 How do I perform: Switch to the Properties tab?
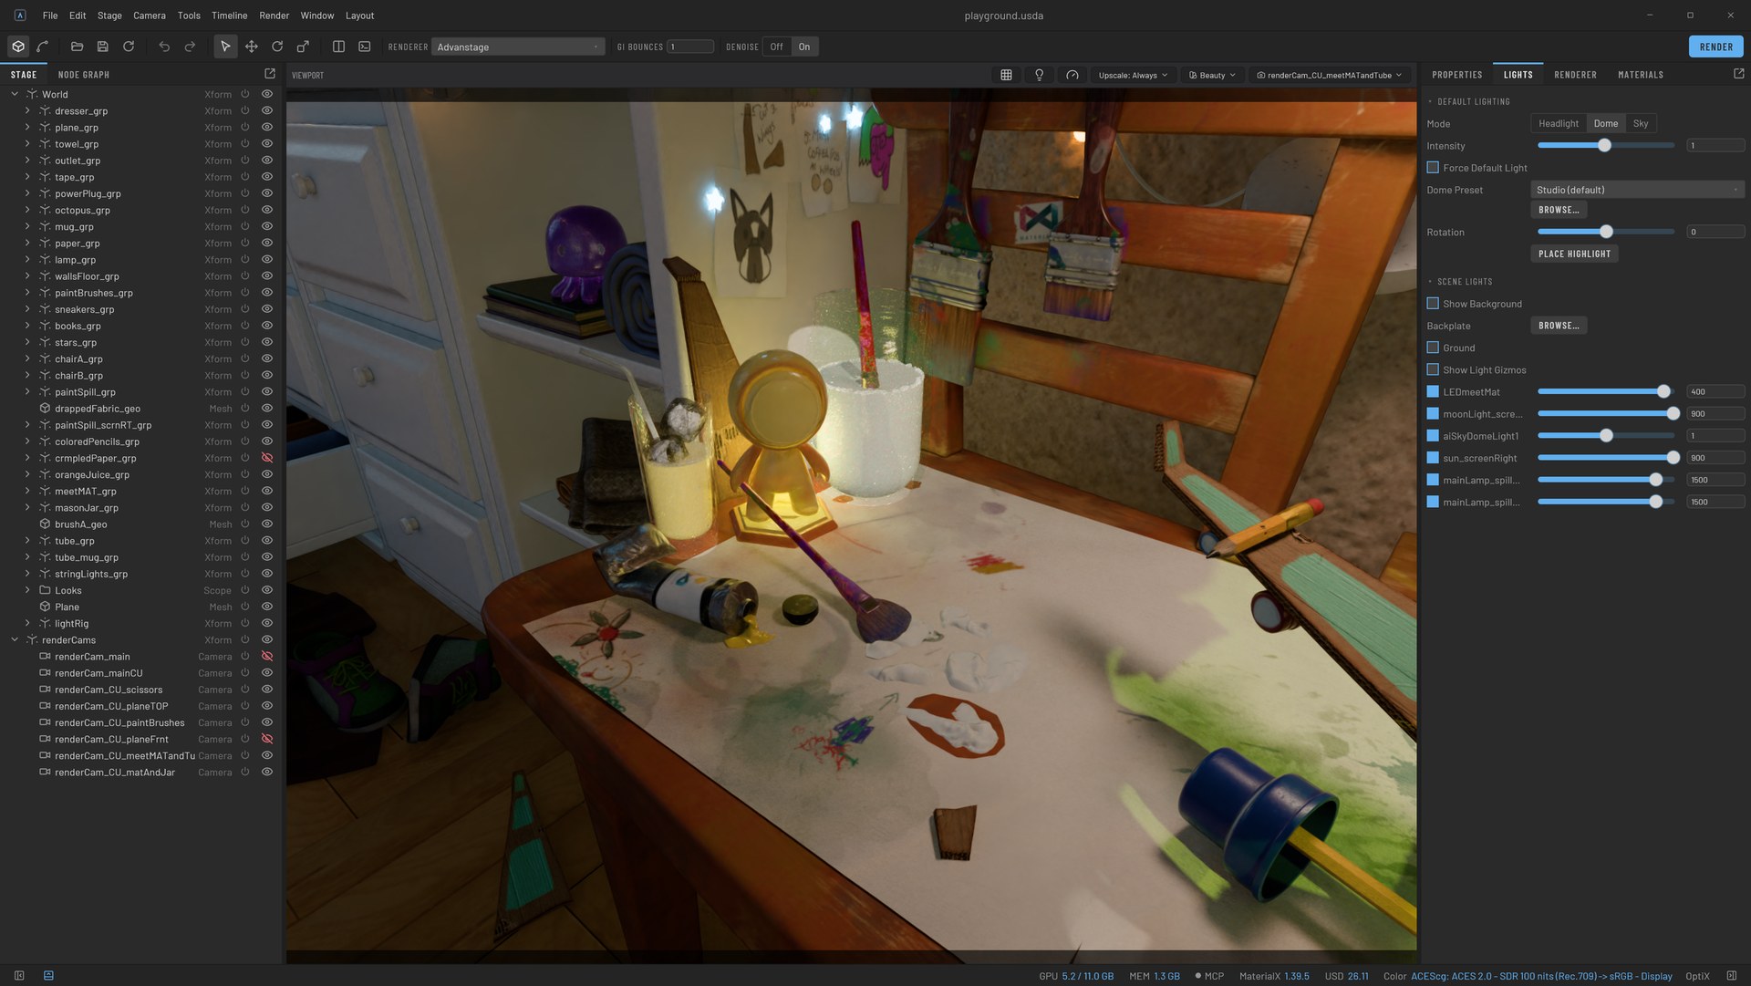click(1456, 75)
